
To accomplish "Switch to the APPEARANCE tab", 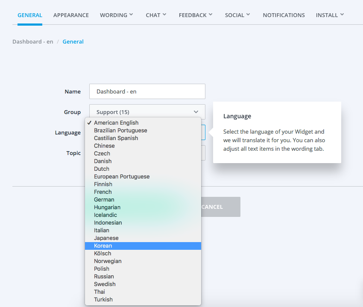I will tap(71, 15).
